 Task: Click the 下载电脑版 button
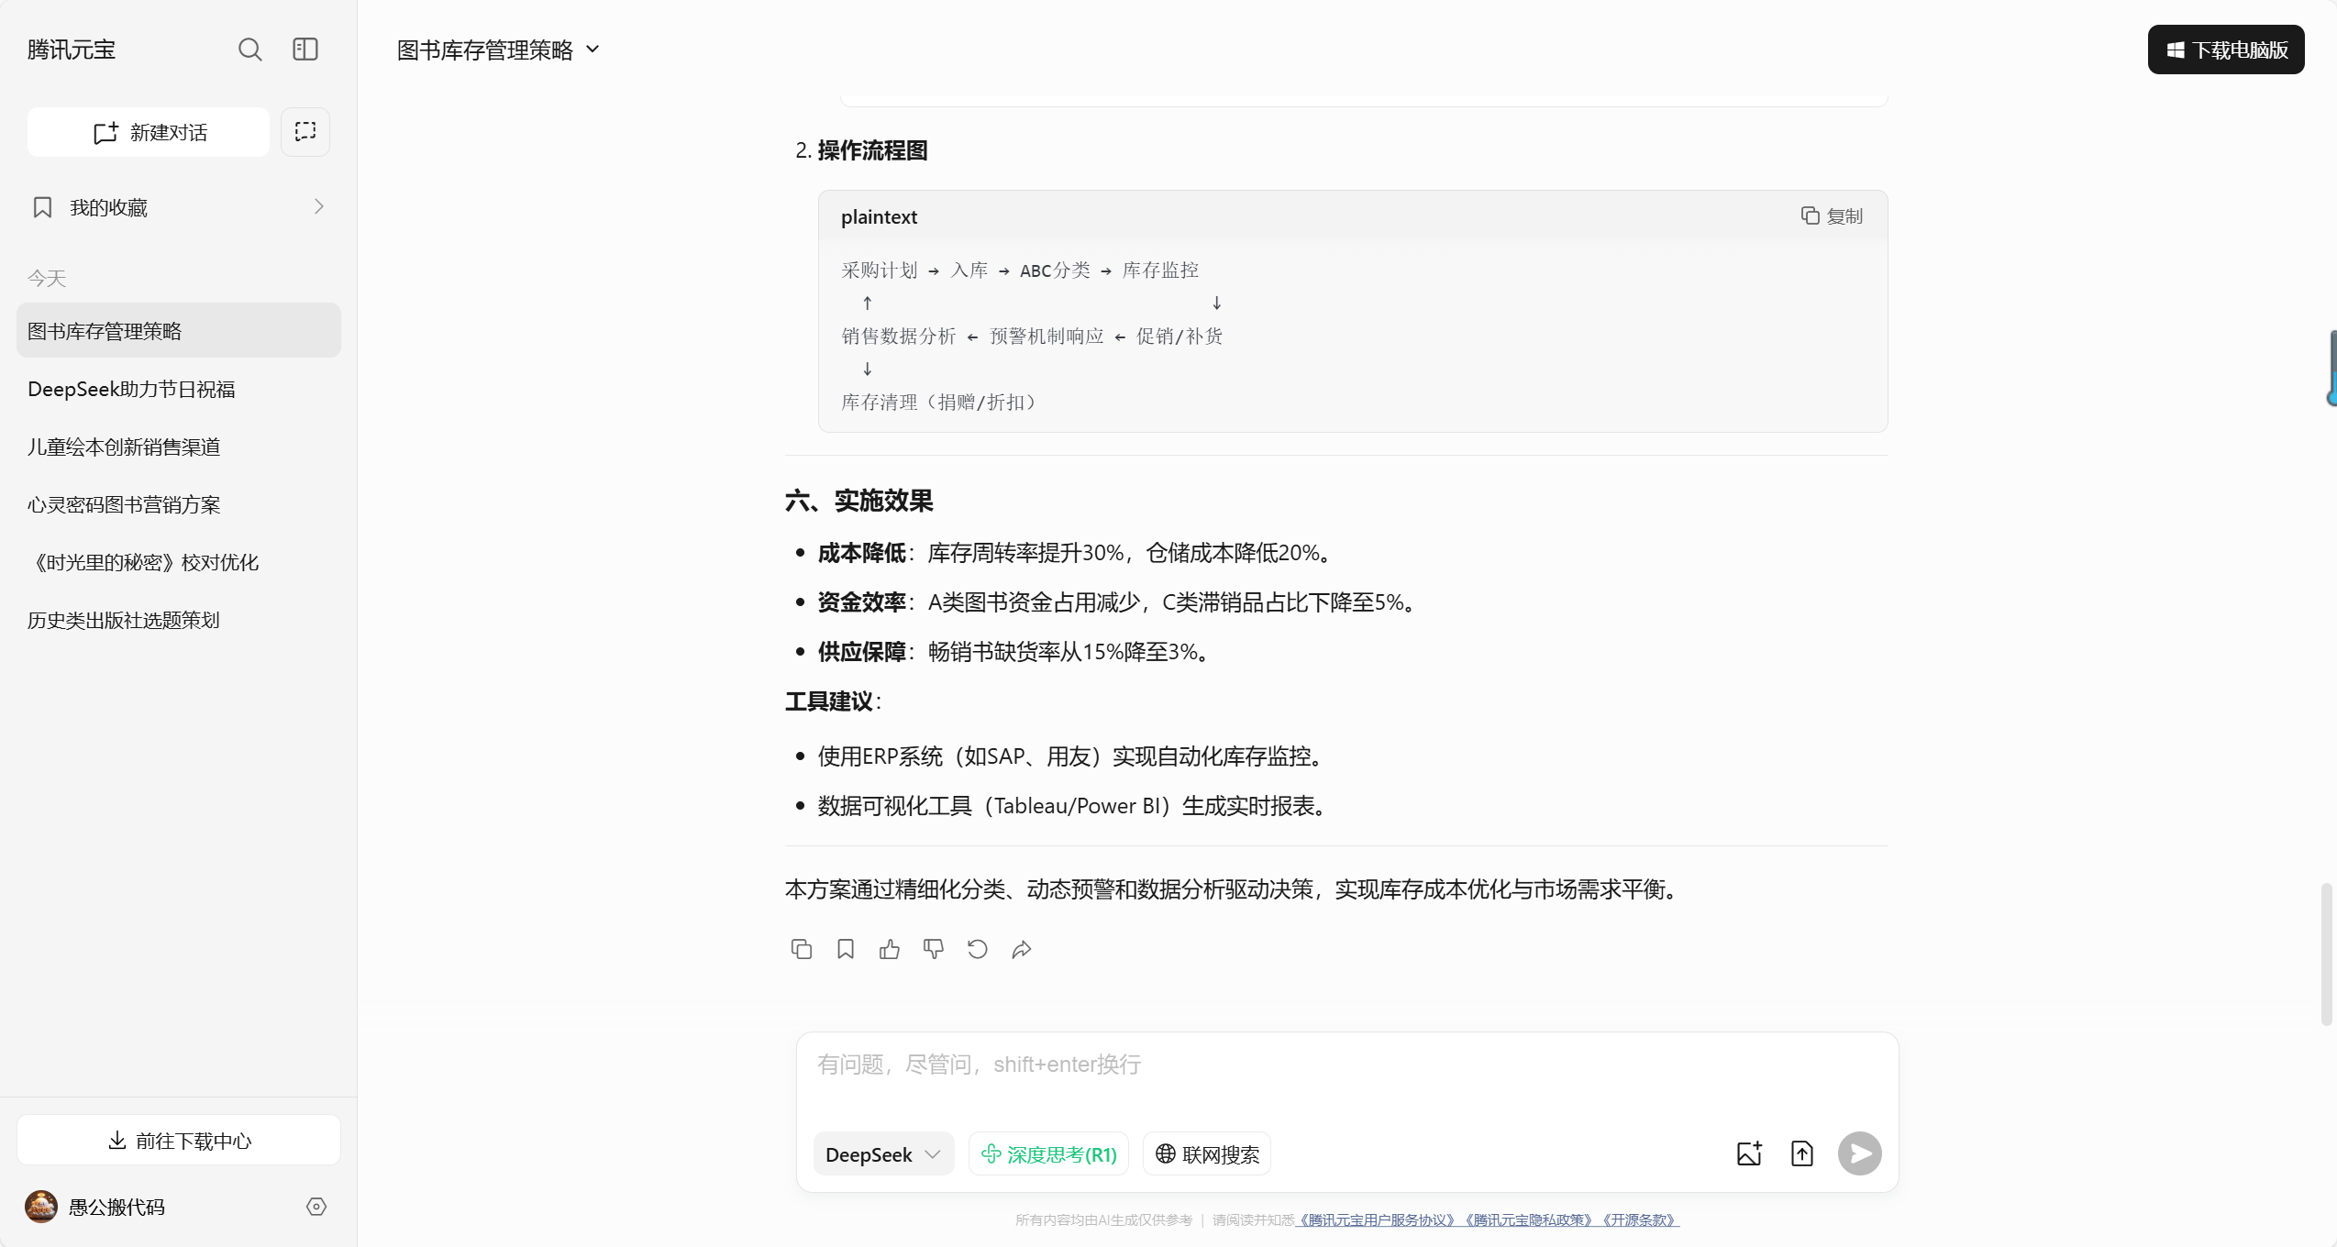(x=2226, y=50)
